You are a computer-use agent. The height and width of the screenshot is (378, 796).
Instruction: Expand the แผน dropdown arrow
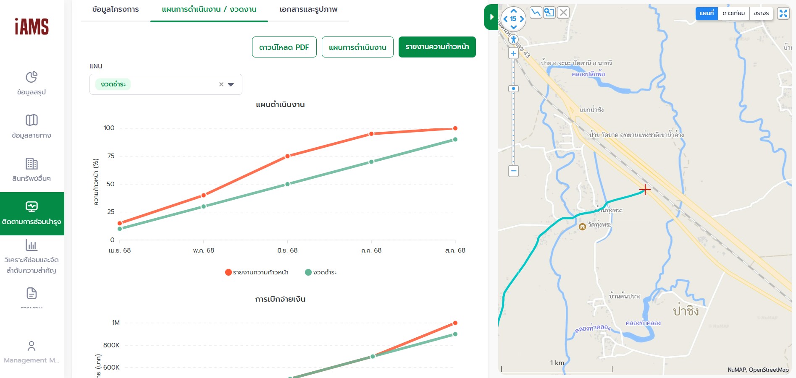[231, 84]
